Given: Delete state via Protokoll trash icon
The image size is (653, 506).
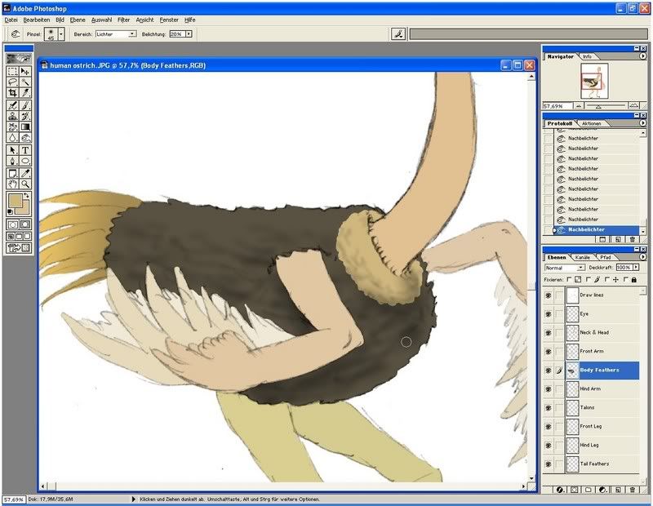Looking at the screenshot, I should click(633, 239).
